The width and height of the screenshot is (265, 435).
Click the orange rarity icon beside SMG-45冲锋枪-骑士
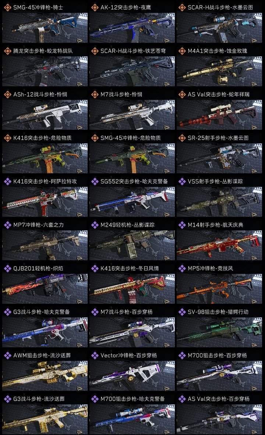click(7, 7)
